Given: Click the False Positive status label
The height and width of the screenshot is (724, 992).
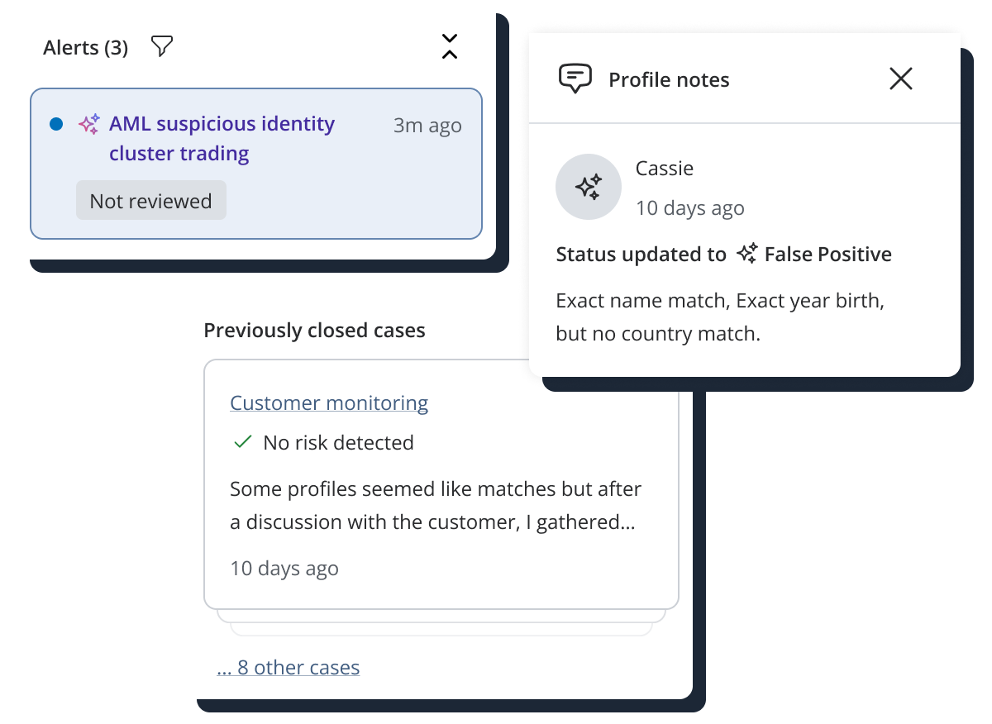Looking at the screenshot, I should (x=827, y=254).
